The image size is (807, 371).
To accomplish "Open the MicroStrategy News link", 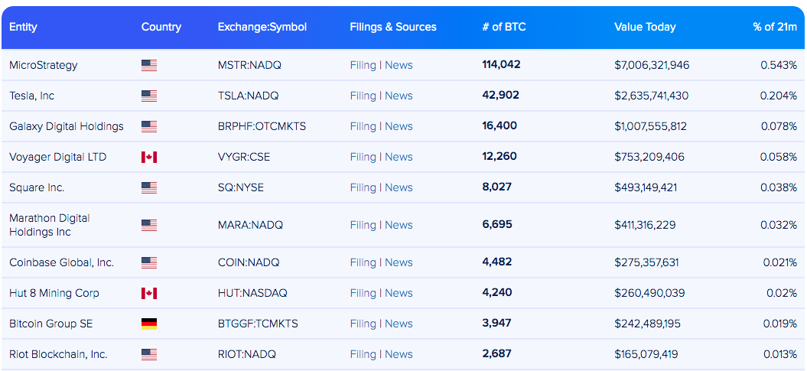I will 399,65.
